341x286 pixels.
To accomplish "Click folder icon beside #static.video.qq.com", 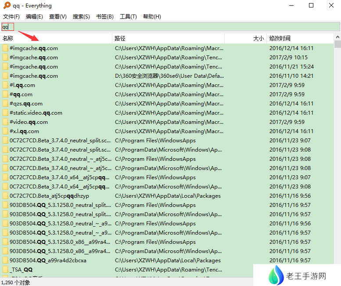I will click(5, 113).
